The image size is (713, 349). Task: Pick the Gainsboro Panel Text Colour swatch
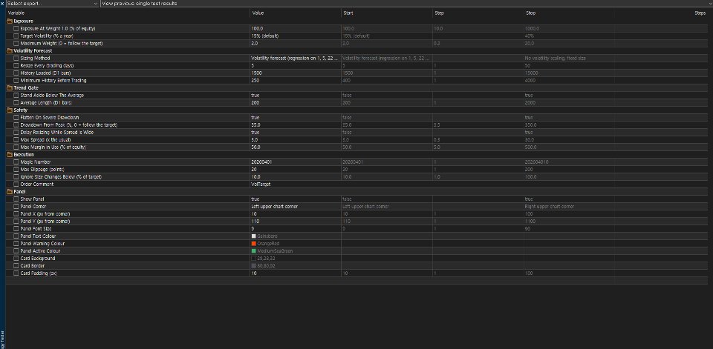[x=254, y=236]
